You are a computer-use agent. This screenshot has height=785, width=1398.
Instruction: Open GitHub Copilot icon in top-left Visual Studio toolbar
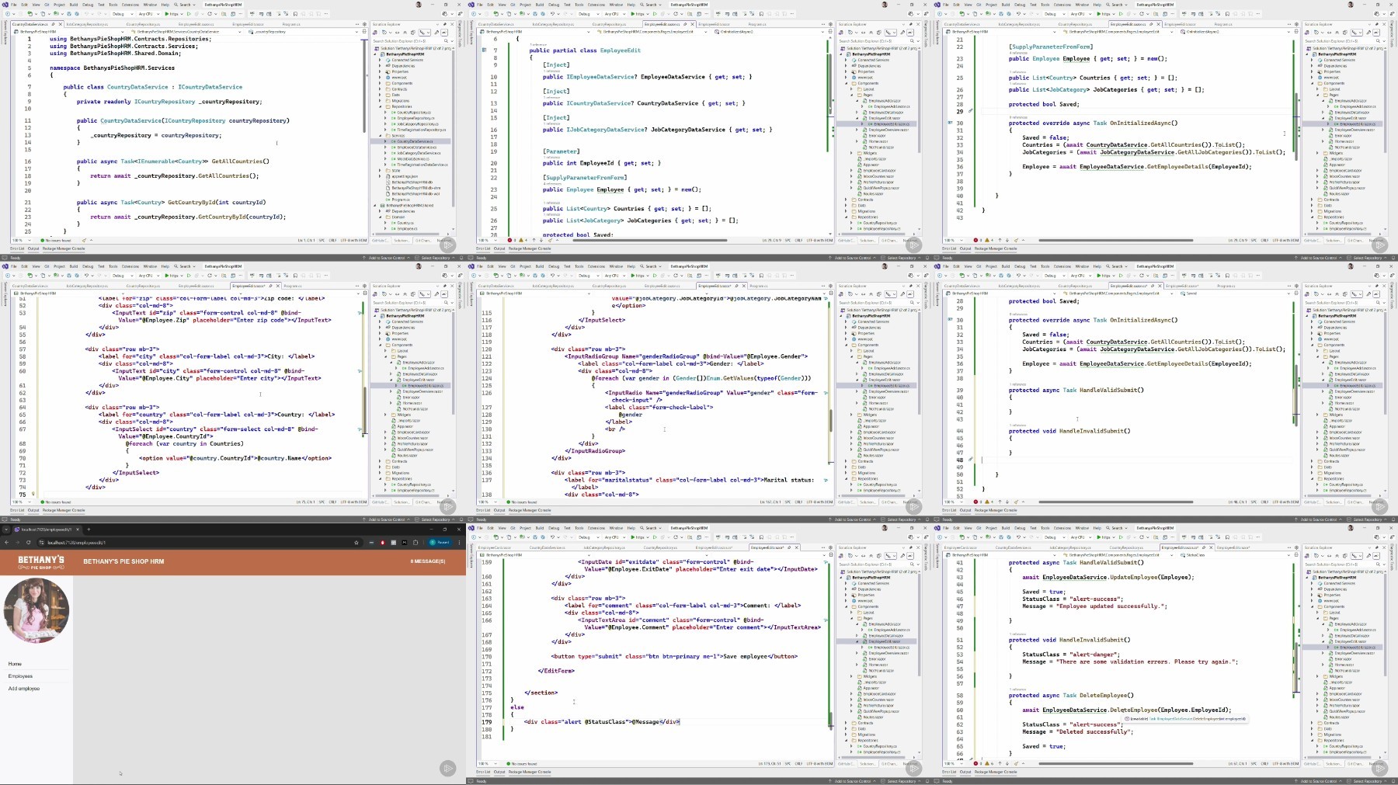click(445, 14)
